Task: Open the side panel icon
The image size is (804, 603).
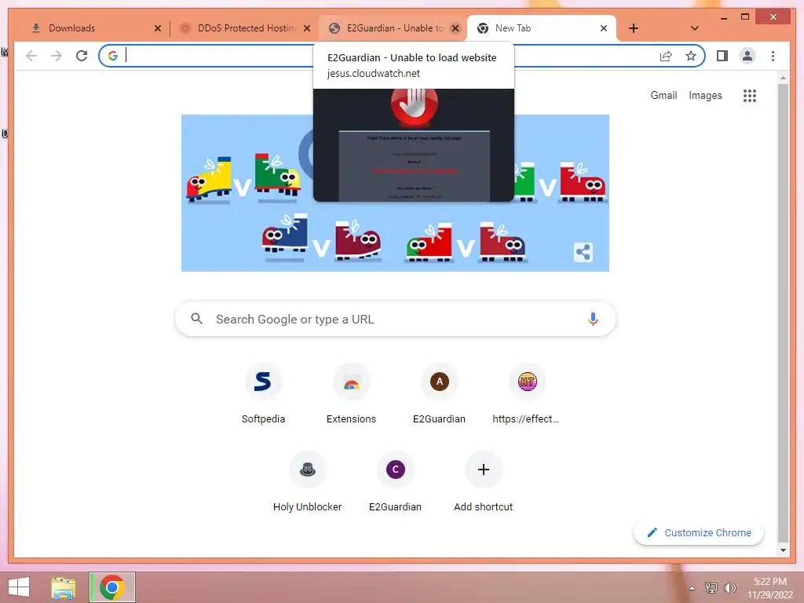Action: point(722,56)
